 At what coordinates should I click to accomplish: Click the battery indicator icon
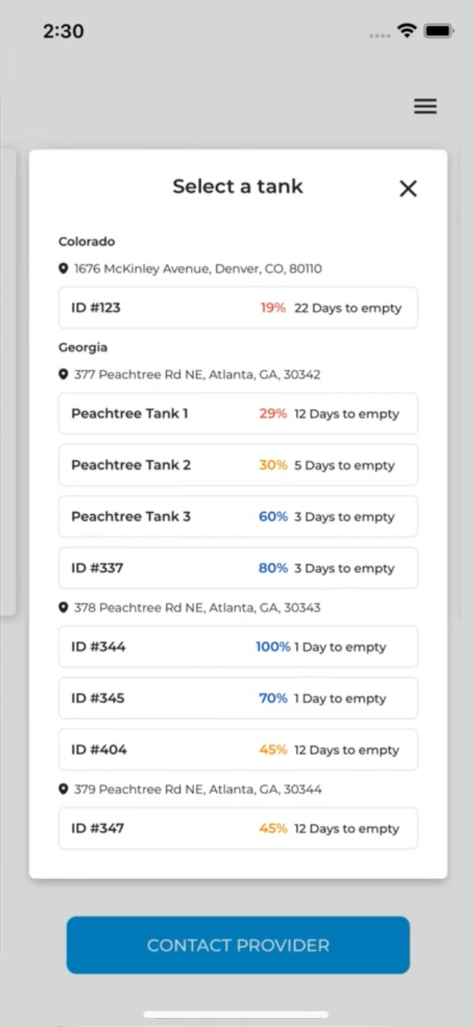[438, 30]
